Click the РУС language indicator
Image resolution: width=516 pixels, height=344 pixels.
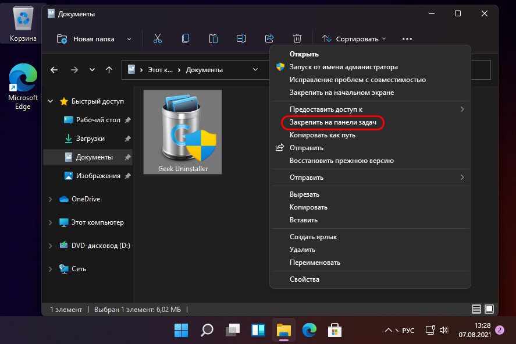(408, 330)
